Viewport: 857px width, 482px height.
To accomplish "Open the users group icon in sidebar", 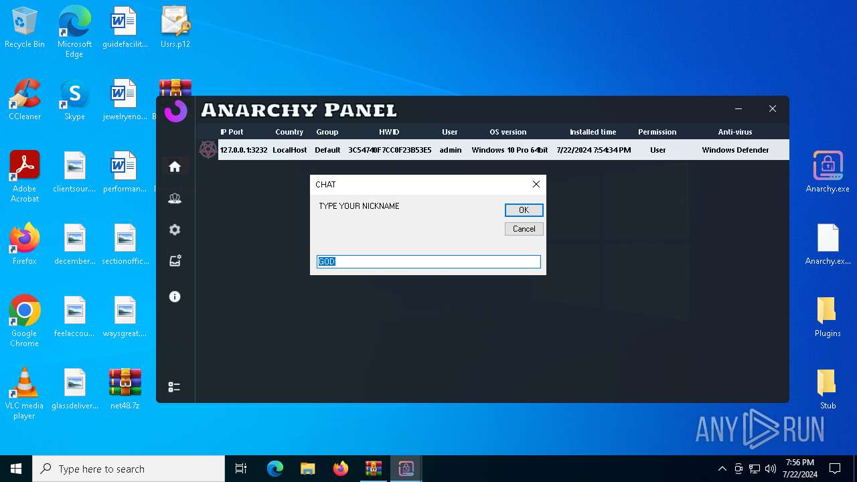I will click(175, 199).
